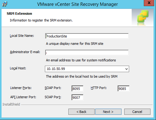
Task: Click the "Administrator E-mail:" label
Action: pyautogui.click(x=25, y=52)
